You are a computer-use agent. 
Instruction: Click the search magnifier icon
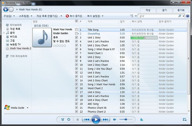[180, 16]
